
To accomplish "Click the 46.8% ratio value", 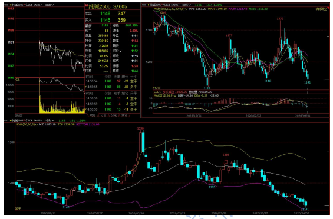I will [x=104, y=56].
